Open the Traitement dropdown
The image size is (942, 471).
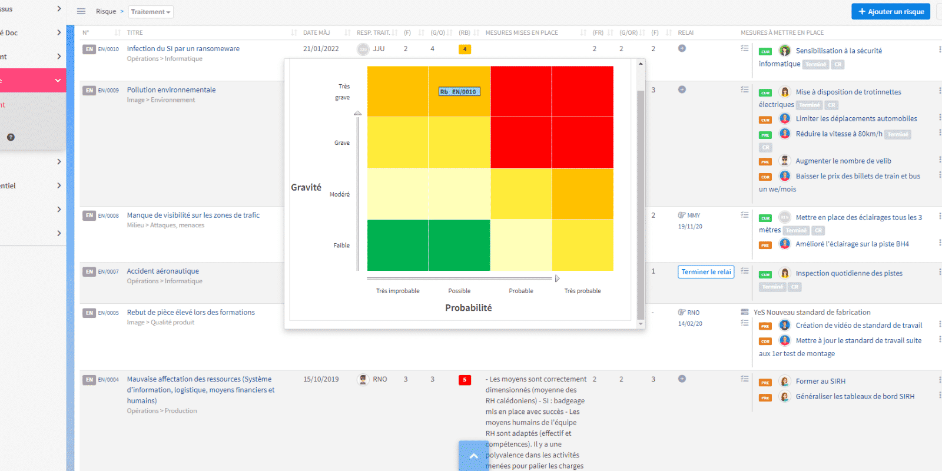point(151,12)
